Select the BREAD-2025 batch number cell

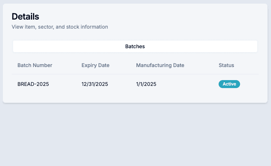tap(33, 84)
